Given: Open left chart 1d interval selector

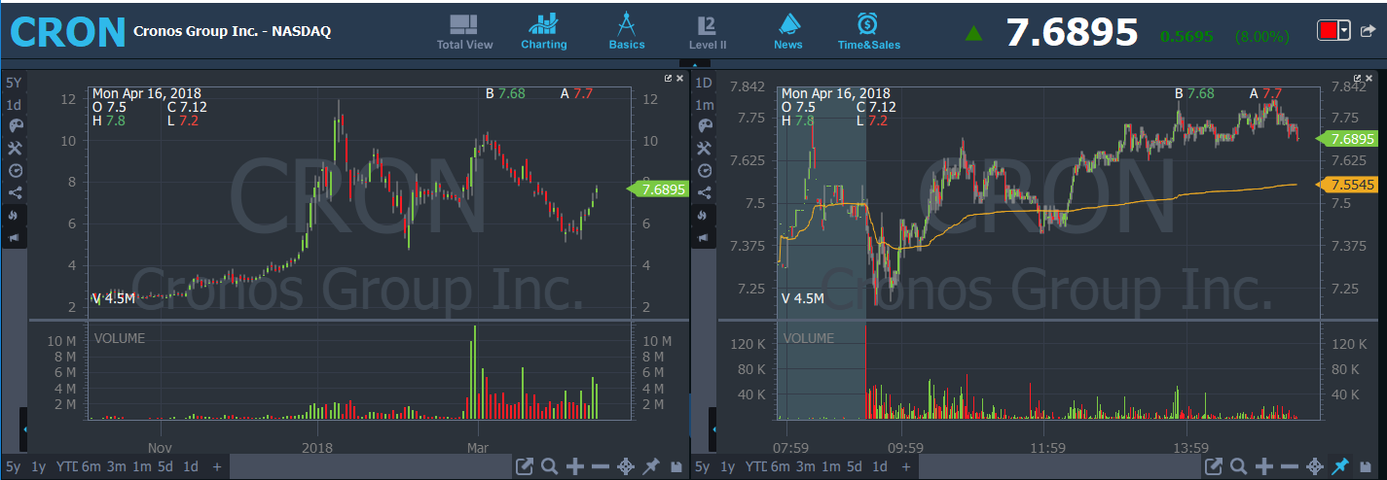Looking at the screenshot, I should [x=14, y=104].
